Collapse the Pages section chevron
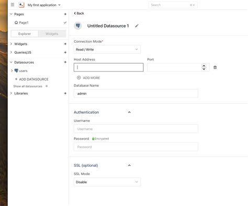The height and width of the screenshot is (206, 248). 11,14
